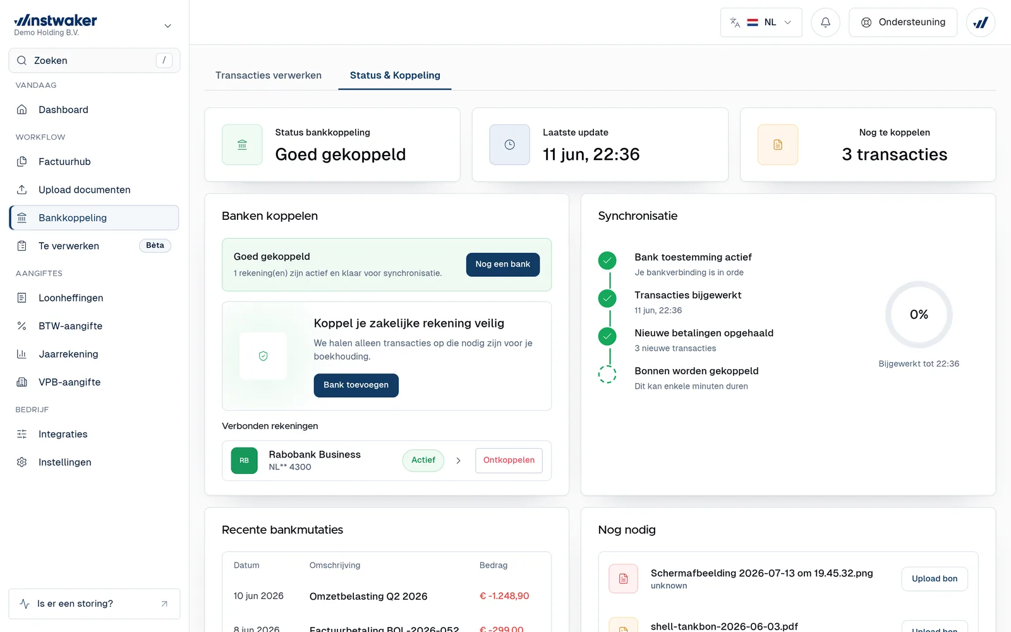Click the document icon in Nog te koppelen card
The height and width of the screenshot is (632, 1011).
pos(778,145)
